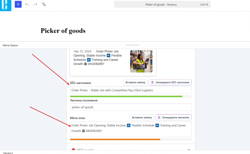Click Вставити змінну for Мета-опис

142,117
